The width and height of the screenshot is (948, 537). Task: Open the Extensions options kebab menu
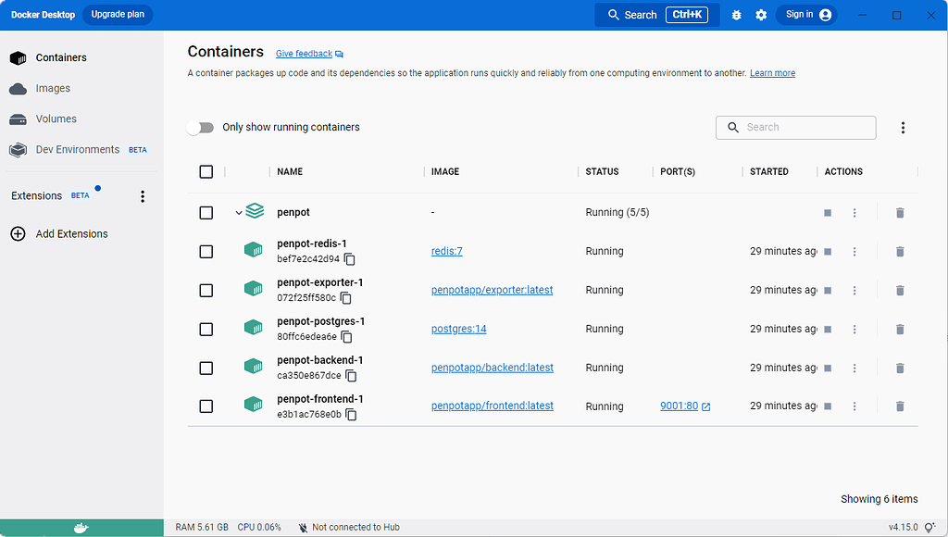(143, 196)
